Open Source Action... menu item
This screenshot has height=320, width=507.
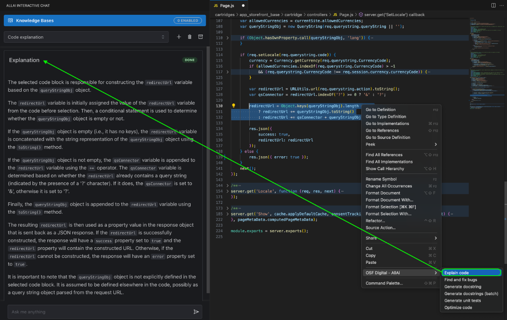coord(401,228)
